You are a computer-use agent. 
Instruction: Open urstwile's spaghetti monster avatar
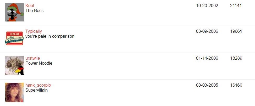point(14,65)
